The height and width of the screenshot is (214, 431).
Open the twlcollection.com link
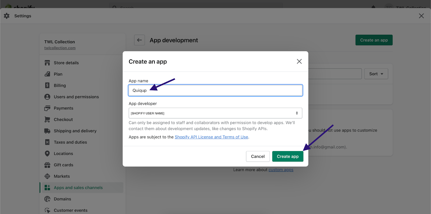click(x=60, y=48)
